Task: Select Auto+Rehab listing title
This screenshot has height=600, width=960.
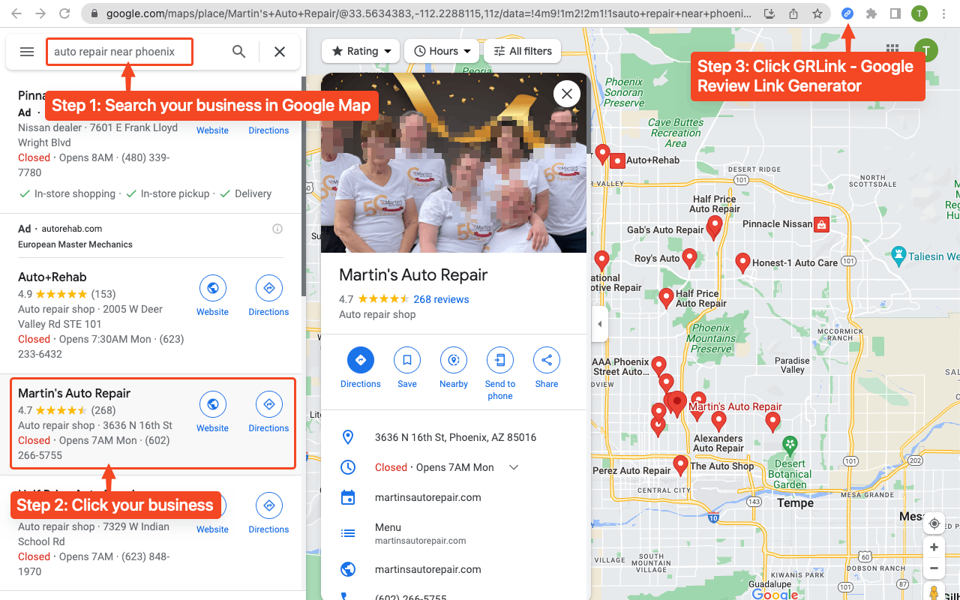Action: pyautogui.click(x=52, y=277)
